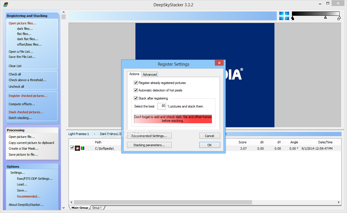This screenshot has height=213, width=347.
Task: Click the DeepSkyStacker app icon in title bar
Action: point(5,5)
